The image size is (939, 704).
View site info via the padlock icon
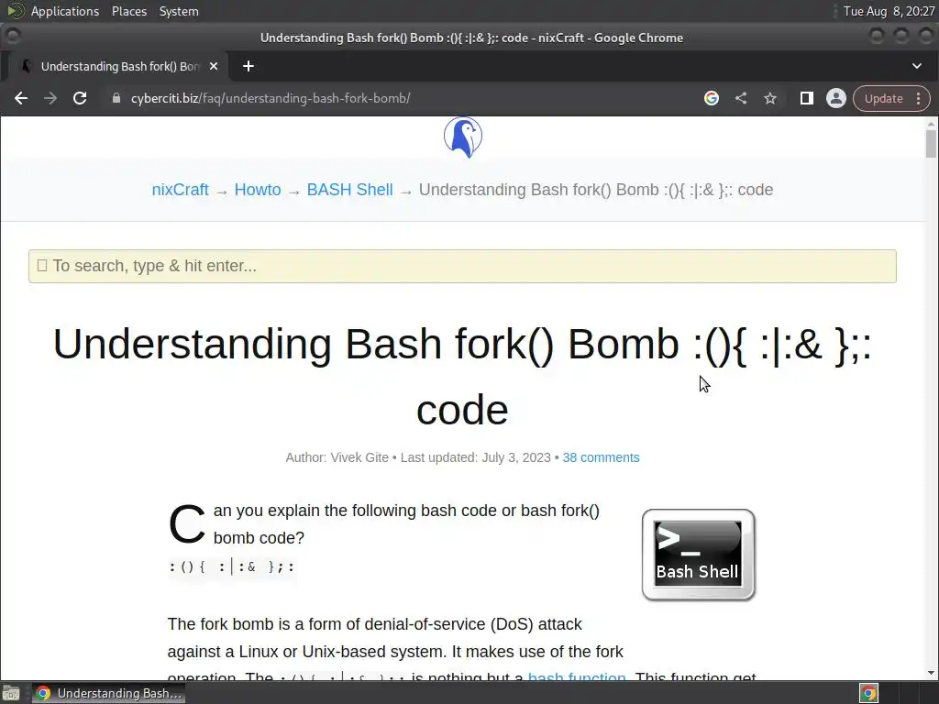116,98
